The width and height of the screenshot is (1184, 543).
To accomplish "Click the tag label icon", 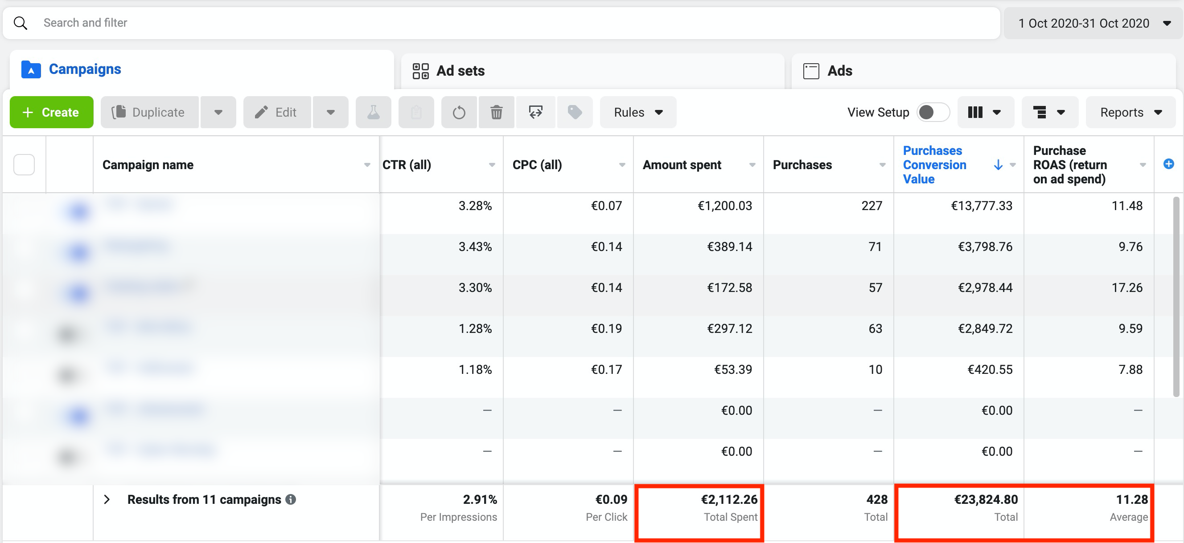I will [575, 113].
